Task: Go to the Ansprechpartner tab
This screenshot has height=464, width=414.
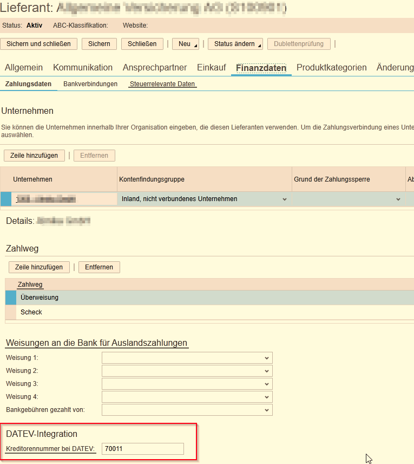Action: (155, 68)
